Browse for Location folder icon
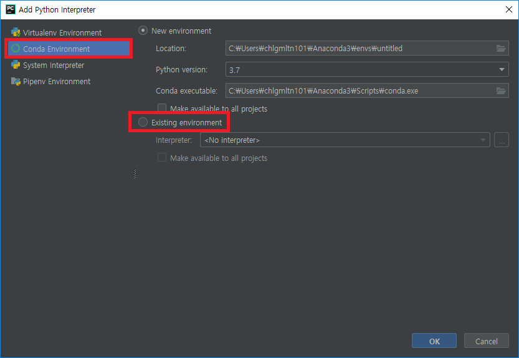This screenshot has height=358, width=519. [501, 49]
